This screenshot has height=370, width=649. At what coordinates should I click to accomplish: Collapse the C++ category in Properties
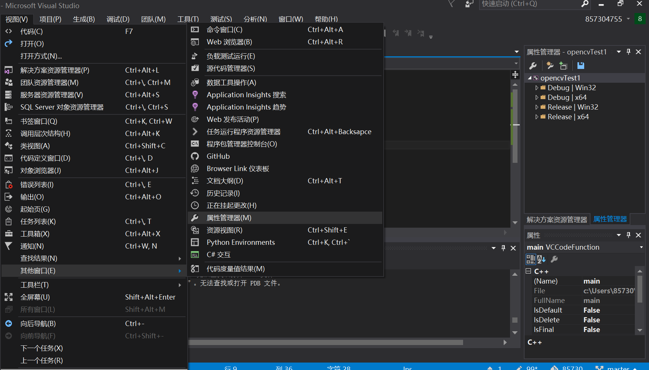click(x=528, y=271)
